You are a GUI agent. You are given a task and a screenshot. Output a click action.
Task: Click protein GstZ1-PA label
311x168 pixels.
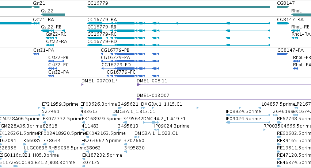click(43, 50)
